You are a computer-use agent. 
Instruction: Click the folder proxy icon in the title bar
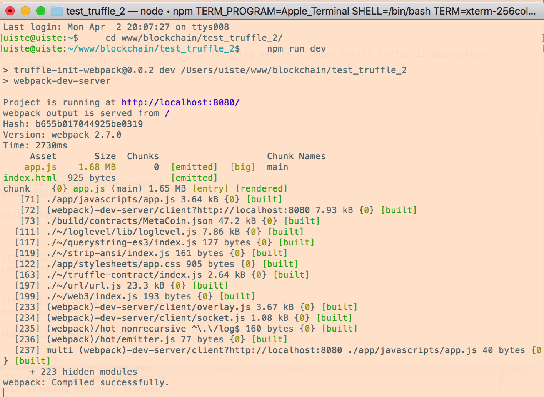pyautogui.click(x=57, y=11)
